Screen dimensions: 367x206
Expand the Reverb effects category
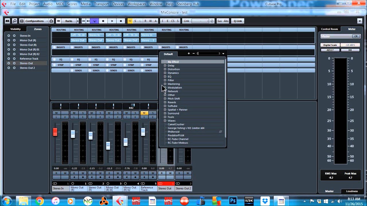point(165,102)
